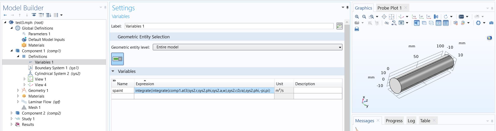The height and width of the screenshot is (131, 496).
Task: Click the Print graphics printer icon
Action: 357,29
